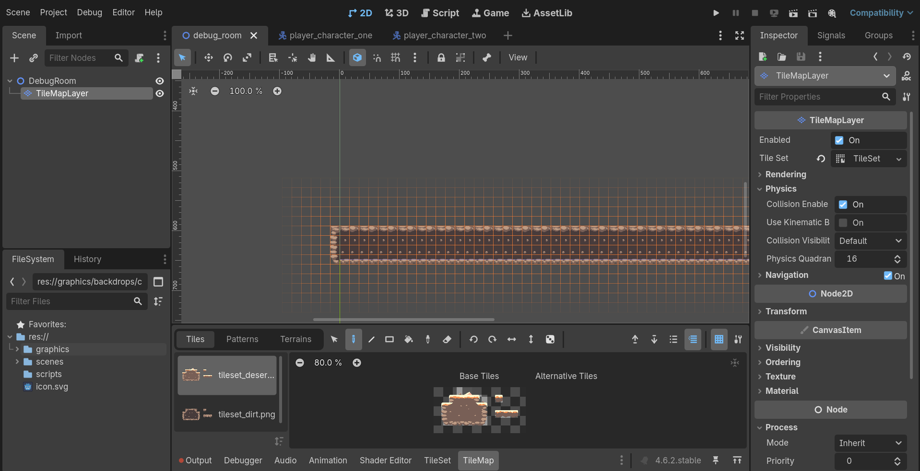This screenshot has width=920, height=471.
Task: Toggle Collision Enable checkbox
Action: click(x=843, y=204)
